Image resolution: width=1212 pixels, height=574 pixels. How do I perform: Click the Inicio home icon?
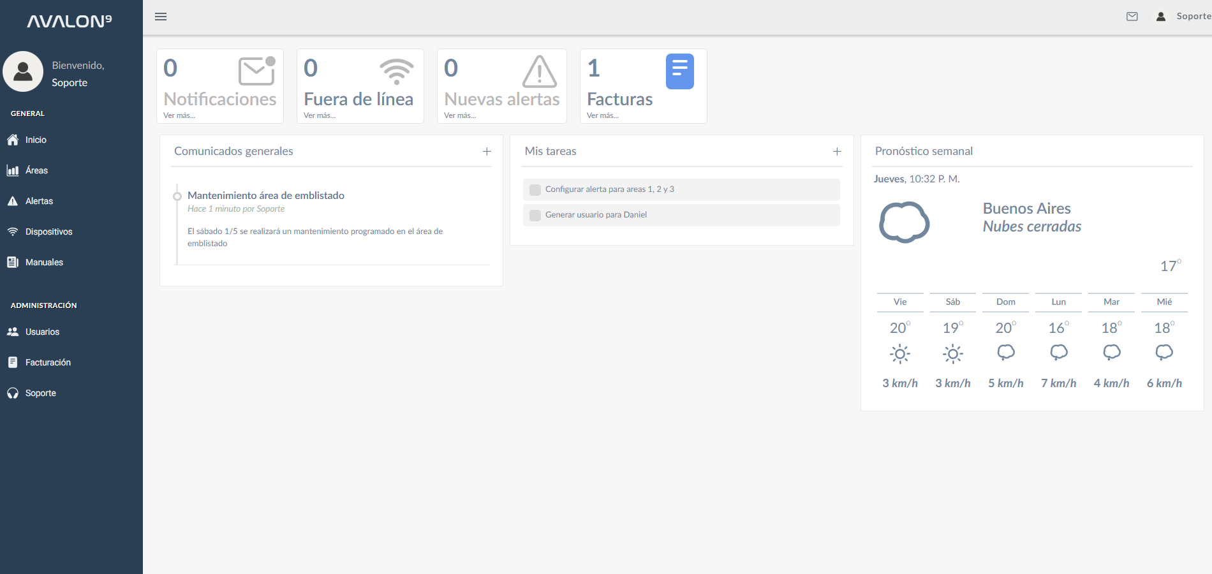coord(13,140)
